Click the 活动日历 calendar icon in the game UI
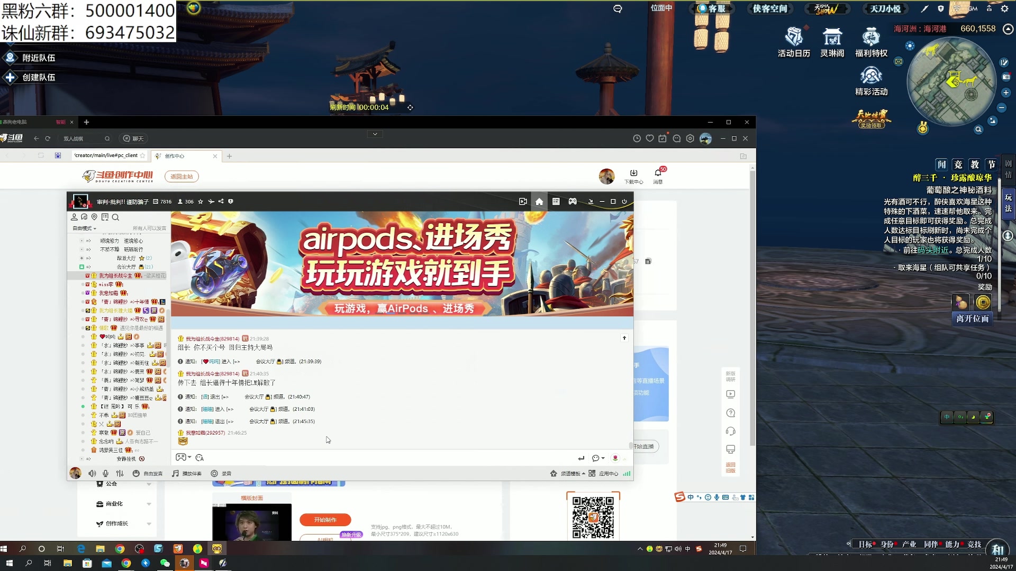Screen dimensions: 1016x571 (x=793, y=37)
